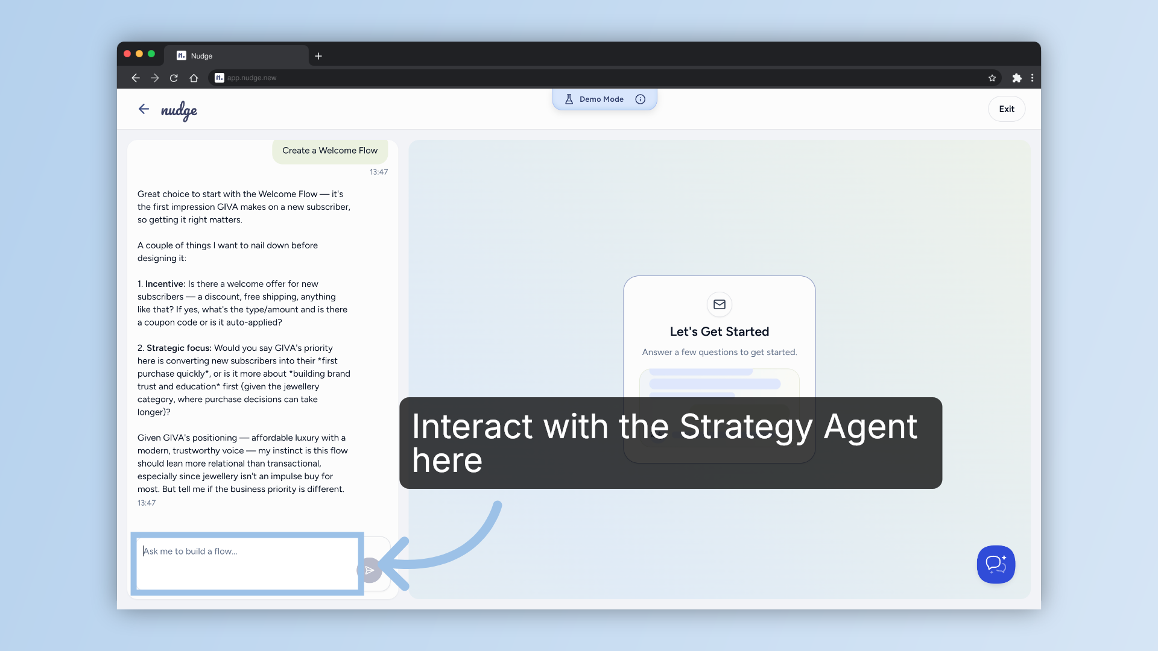Image resolution: width=1158 pixels, height=651 pixels.
Task: Open the browser extensions puzzle icon
Action: point(1017,78)
